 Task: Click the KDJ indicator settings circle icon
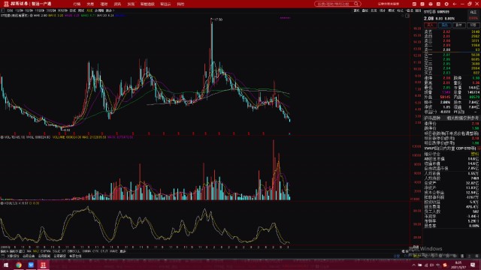[2, 203]
